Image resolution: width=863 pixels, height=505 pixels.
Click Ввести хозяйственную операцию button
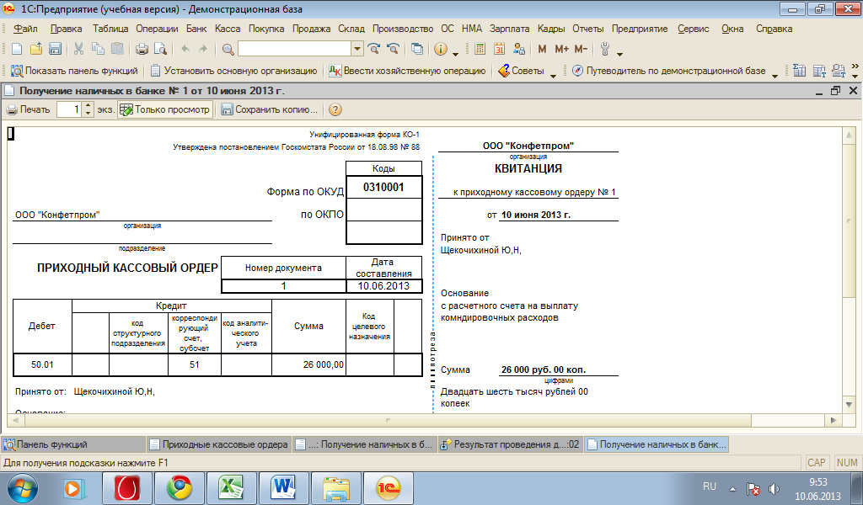407,71
